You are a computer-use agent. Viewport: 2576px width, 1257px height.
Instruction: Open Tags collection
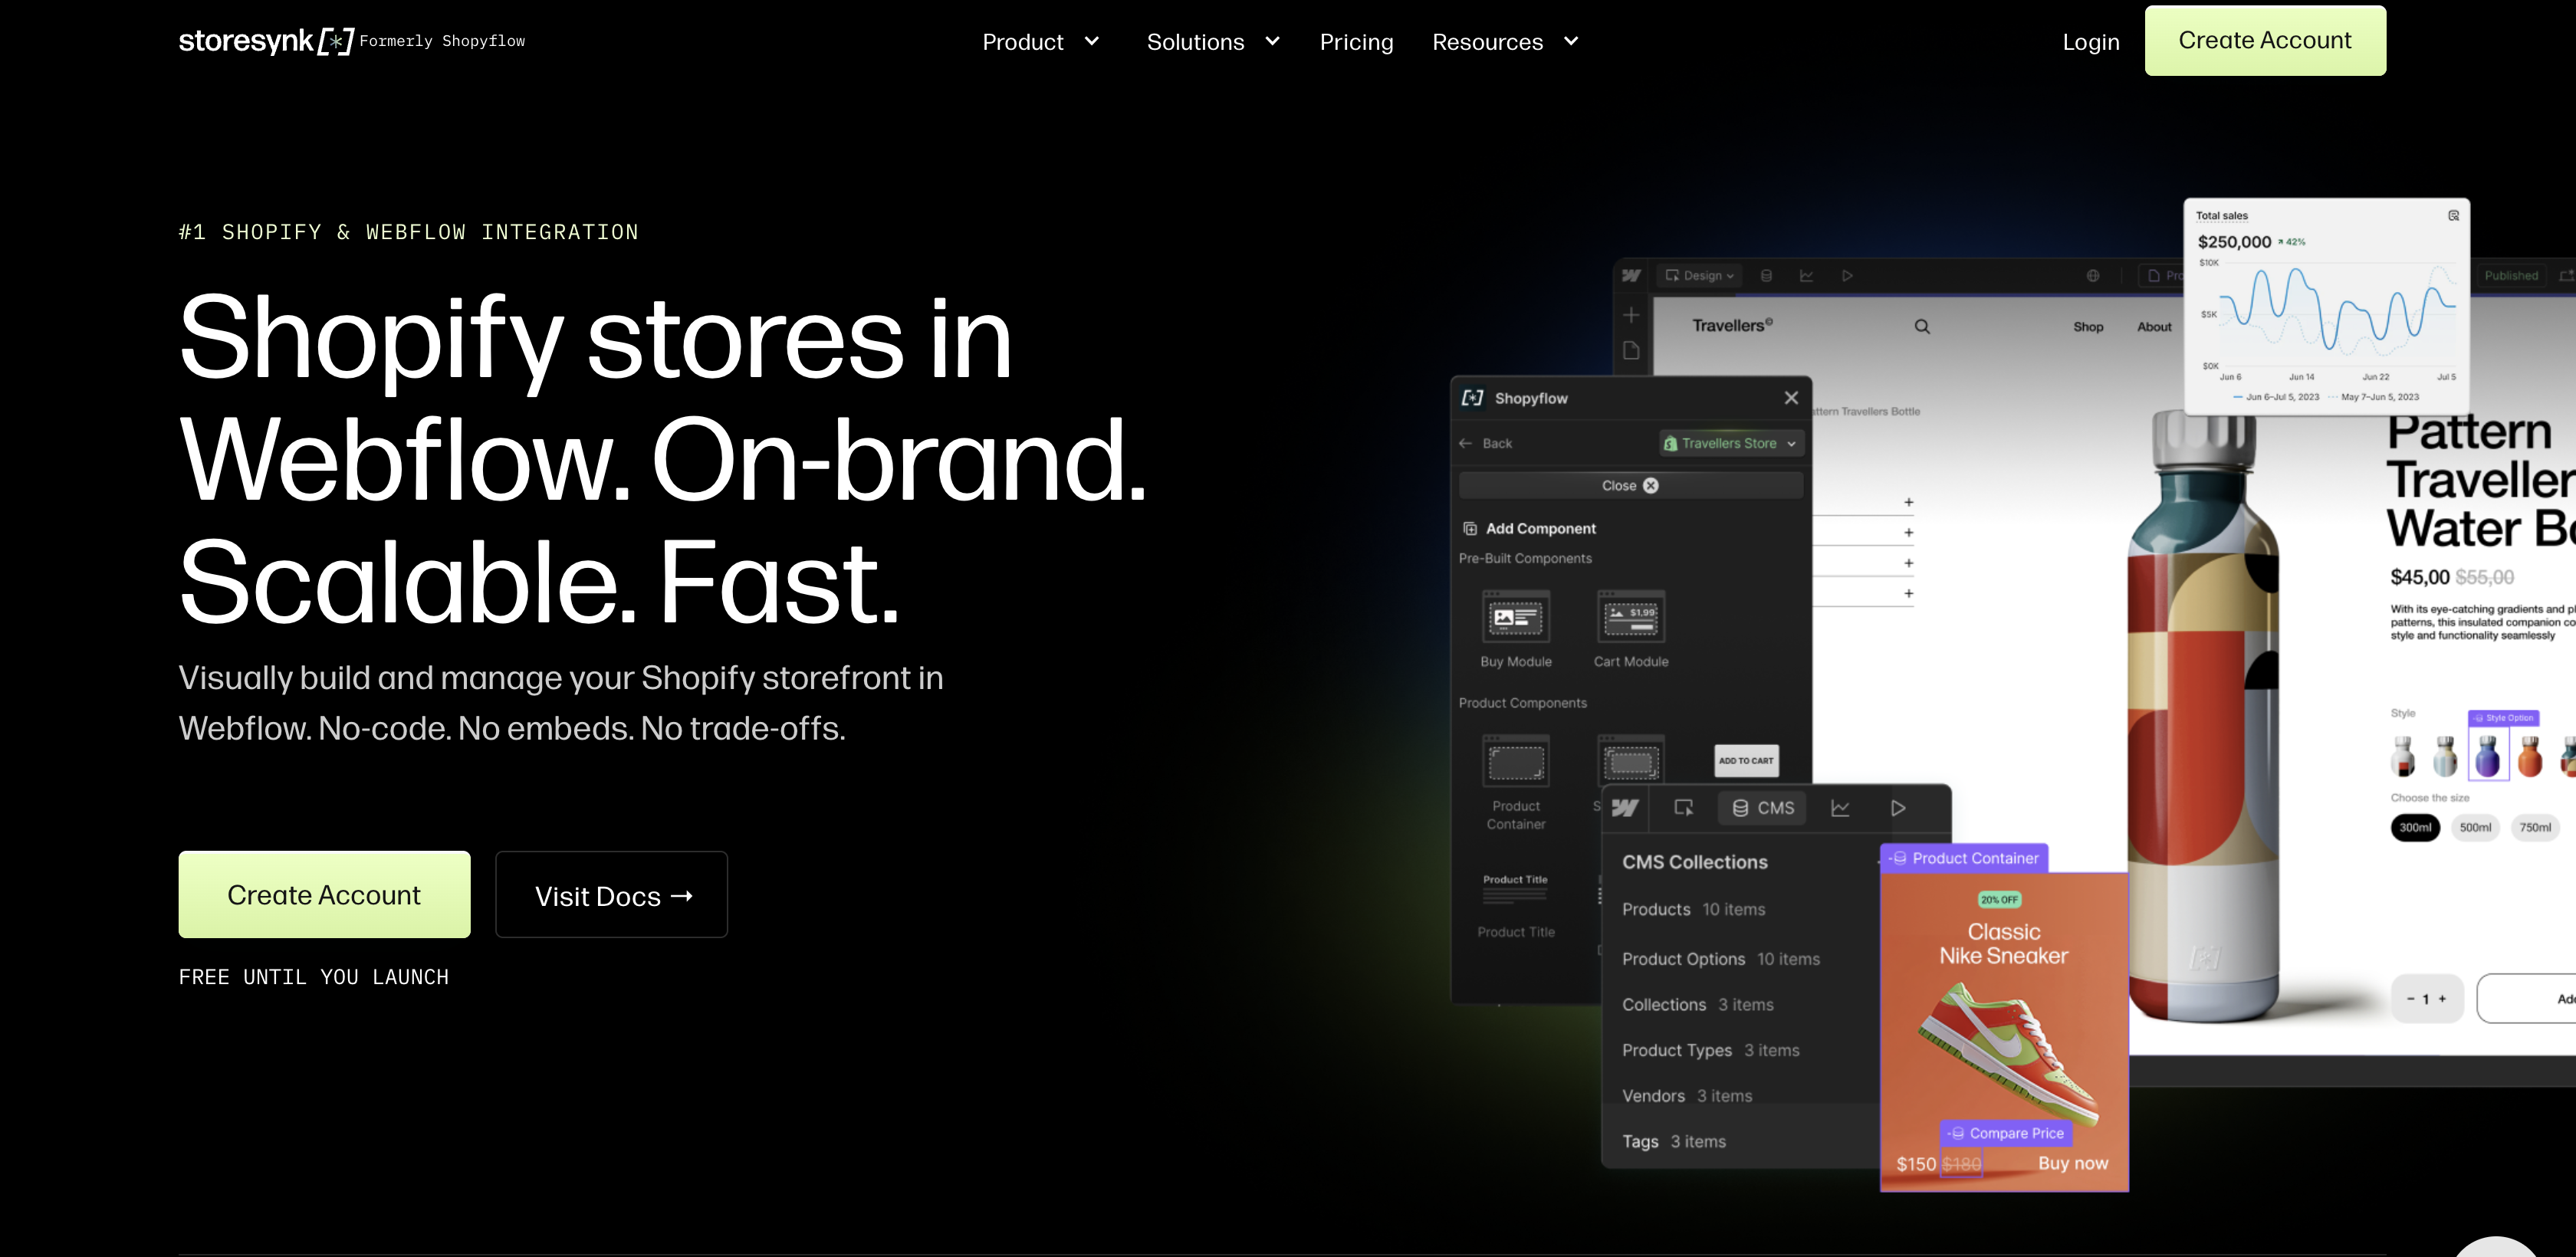tap(1674, 1142)
